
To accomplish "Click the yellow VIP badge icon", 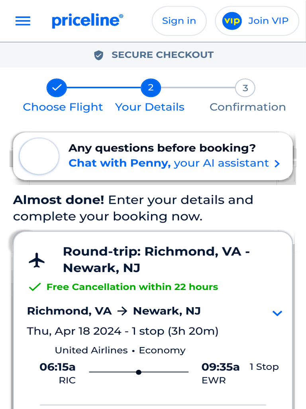I will pos(232,21).
